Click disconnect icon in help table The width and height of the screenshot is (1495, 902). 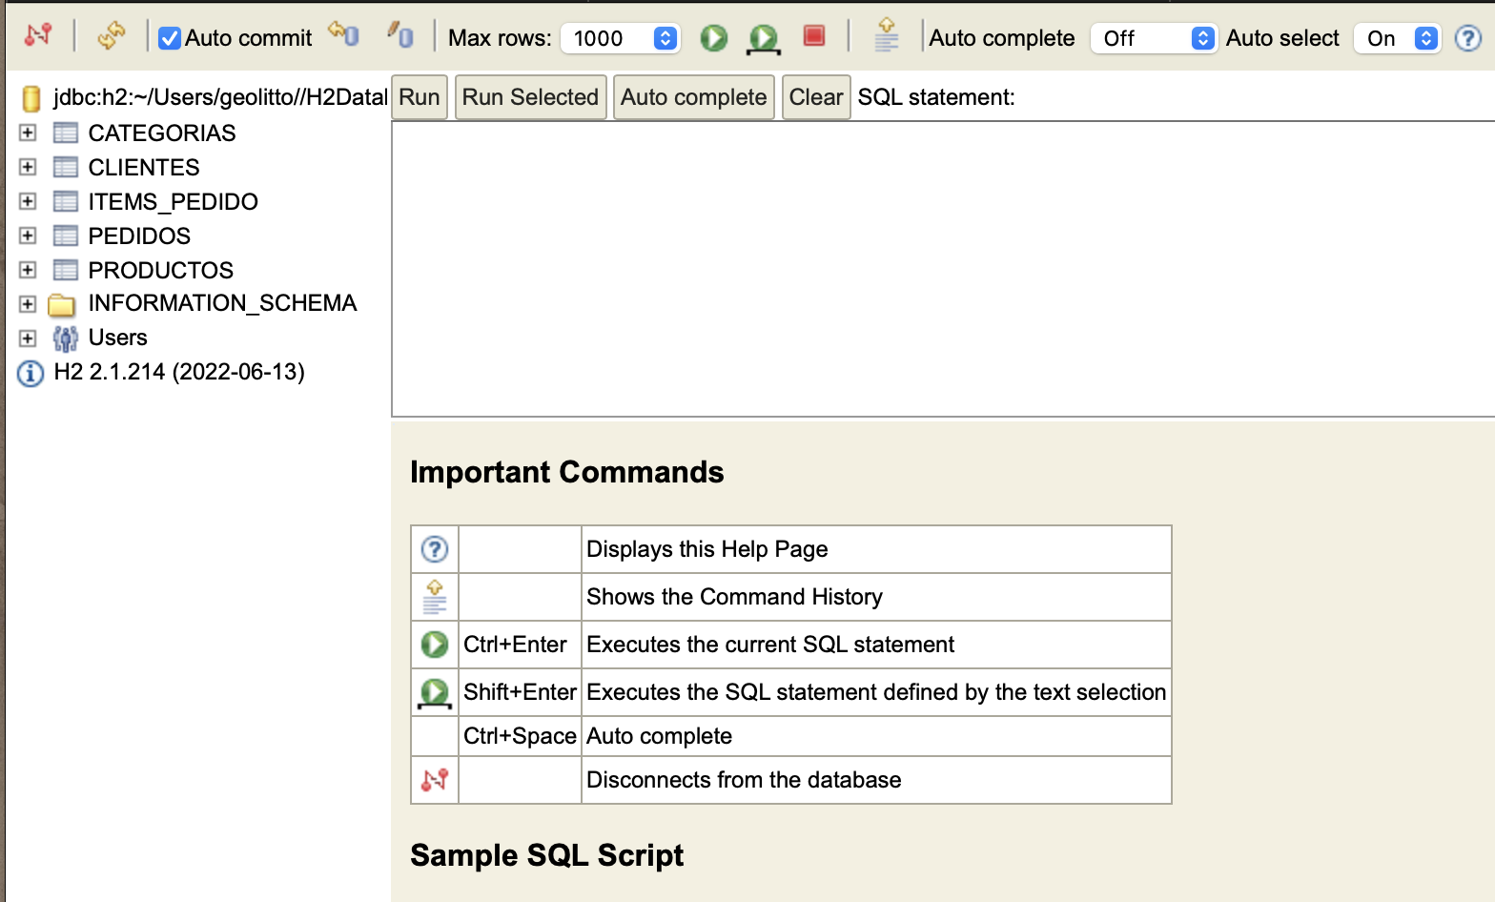[x=435, y=780]
